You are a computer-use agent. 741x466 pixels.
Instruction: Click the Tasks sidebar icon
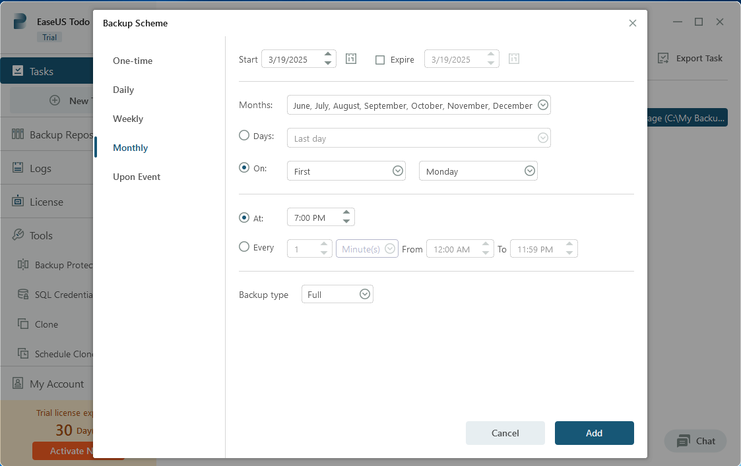[17, 71]
